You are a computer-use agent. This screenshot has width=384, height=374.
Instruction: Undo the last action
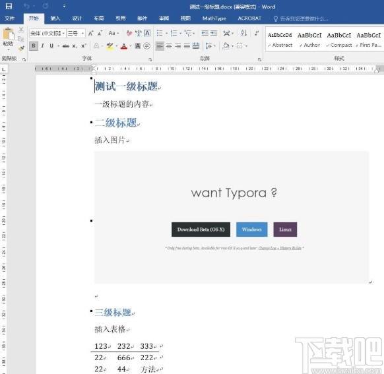click(26, 6)
